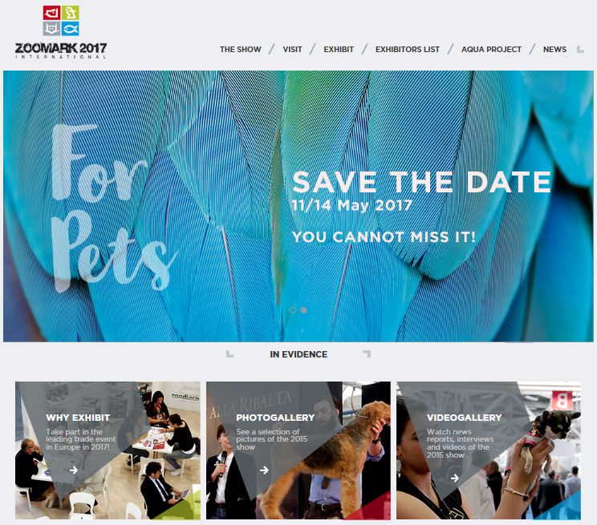The width and height of the screenshot is (597, 525).
Task: Click the red dog logo tile
Action: point(51,13)
